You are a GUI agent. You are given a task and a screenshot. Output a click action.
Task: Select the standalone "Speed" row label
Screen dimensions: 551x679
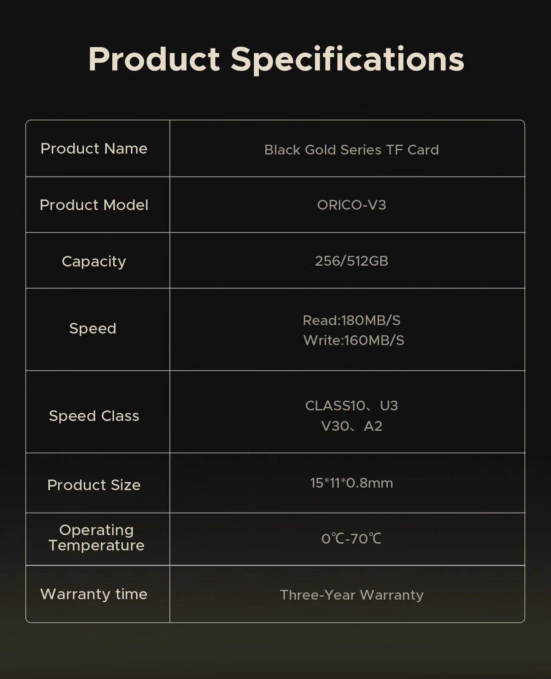(93, 328)
